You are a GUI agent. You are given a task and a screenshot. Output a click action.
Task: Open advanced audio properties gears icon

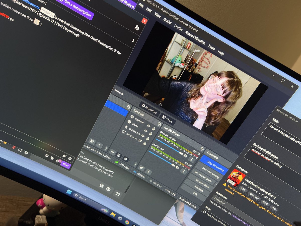pyautogui.click(x=142, y=167)
